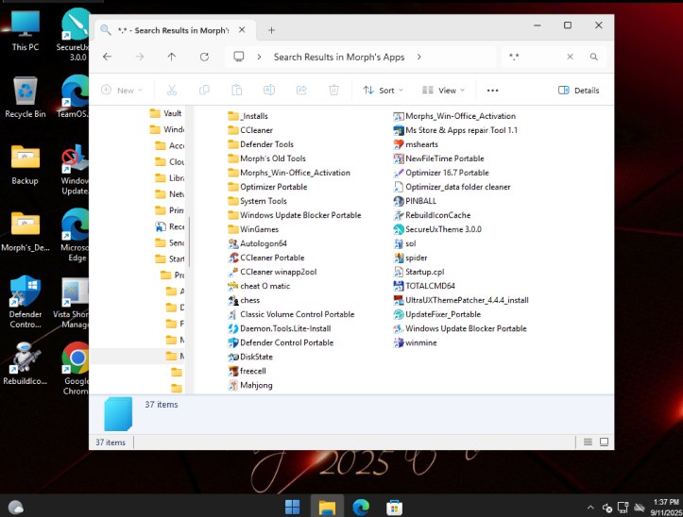Select Ms Store & Apps repair Tool 1.1
The image size is (683, 517).
point(455,130)
